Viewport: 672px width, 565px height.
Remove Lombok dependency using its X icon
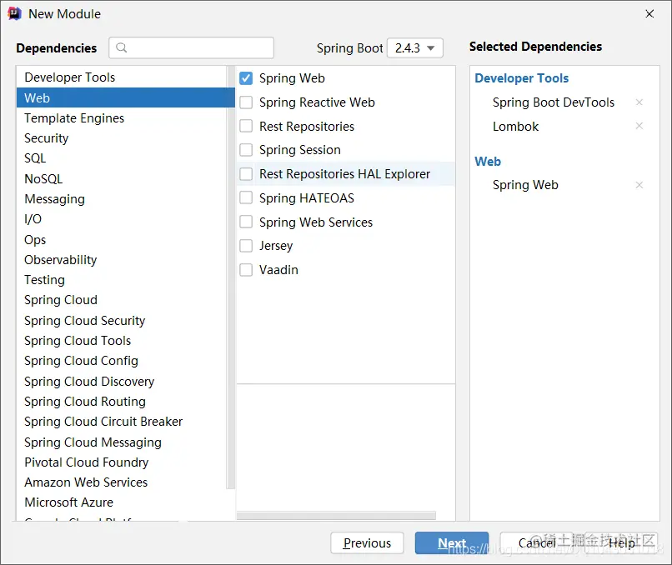(x=639, y=127)
